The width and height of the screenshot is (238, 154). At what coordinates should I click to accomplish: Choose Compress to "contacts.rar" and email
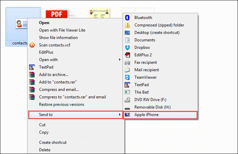(73, 97)
